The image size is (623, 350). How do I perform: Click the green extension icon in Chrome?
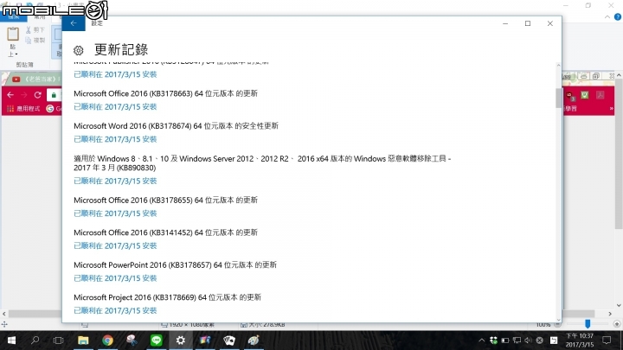584,95
